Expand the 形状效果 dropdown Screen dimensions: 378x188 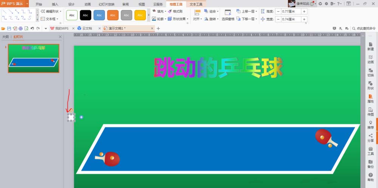[x=187, y=19]
